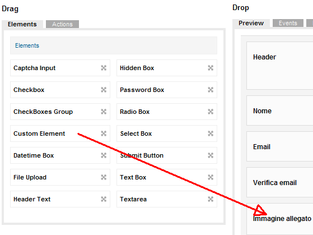This screenshot has width=313, height=235.
Task: Click the move icon on Custom Element
Action: point(104,133)
